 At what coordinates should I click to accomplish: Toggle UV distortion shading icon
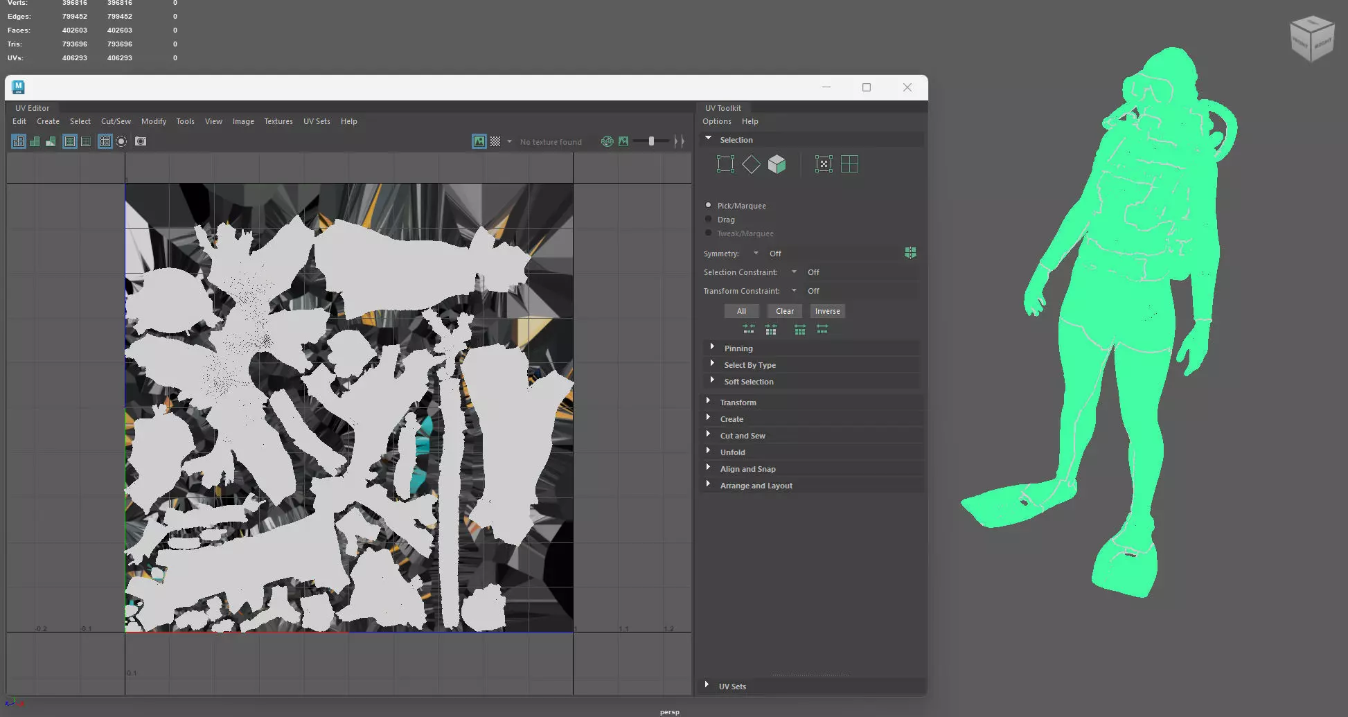point(51,141)
